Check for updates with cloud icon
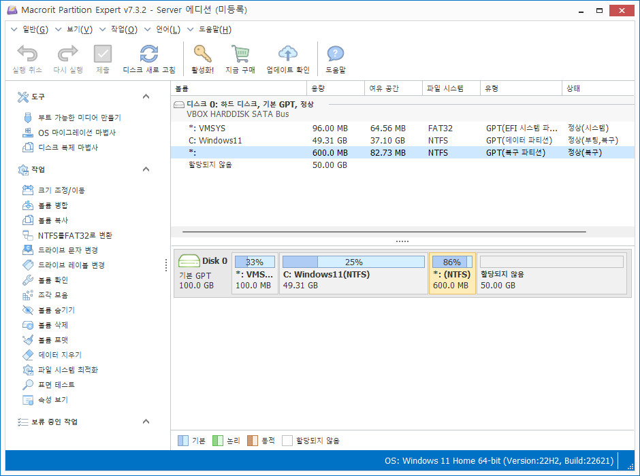Image resolution: width=640 pixels, height=476 pixels. [288, 54]
